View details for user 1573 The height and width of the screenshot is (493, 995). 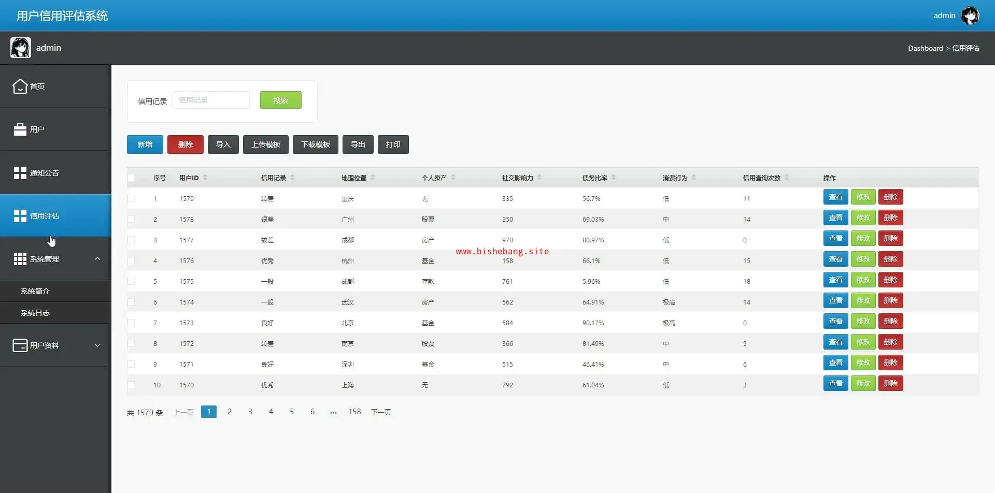(x=836, y=321)
